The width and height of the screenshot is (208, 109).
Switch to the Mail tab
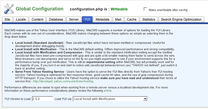pyautogui.click(x=118, y=19)
